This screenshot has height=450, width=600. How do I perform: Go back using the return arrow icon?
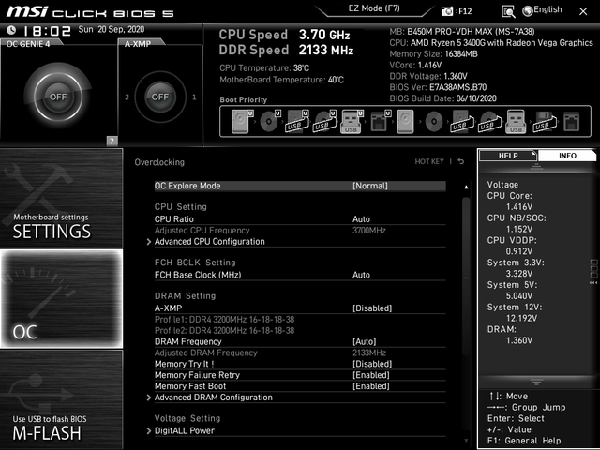point(461,161)
